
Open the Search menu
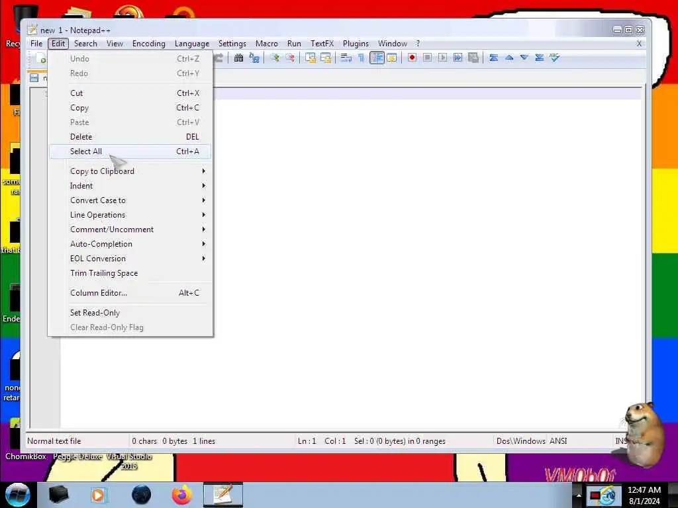pos(85,44)
